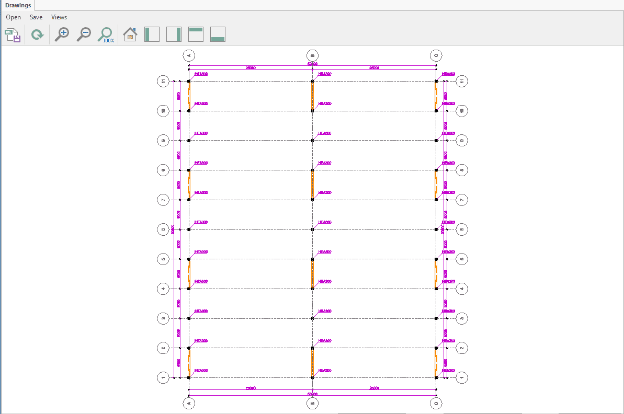Open the Save menu
The width and height of the screenshot is (624, 414).
(36, 17)
